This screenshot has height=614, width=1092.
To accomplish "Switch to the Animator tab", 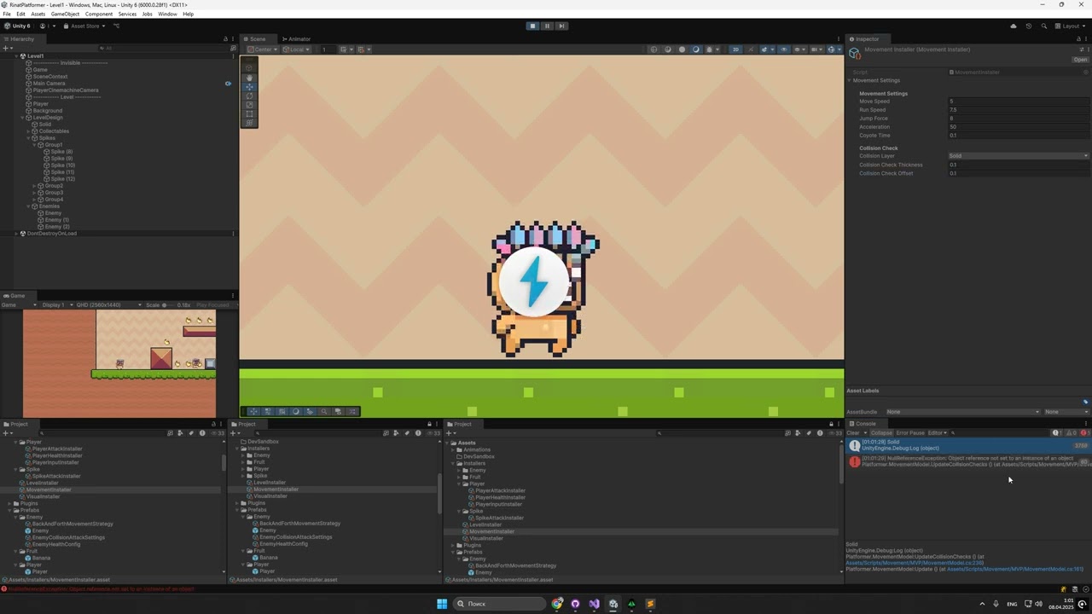I will point(299,38).
